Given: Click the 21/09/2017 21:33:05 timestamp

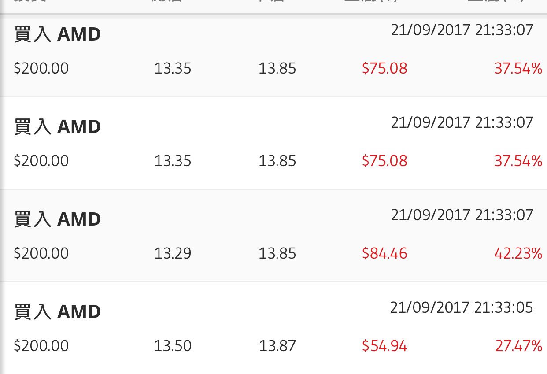Looking at the screenshot, I should 462,307.
